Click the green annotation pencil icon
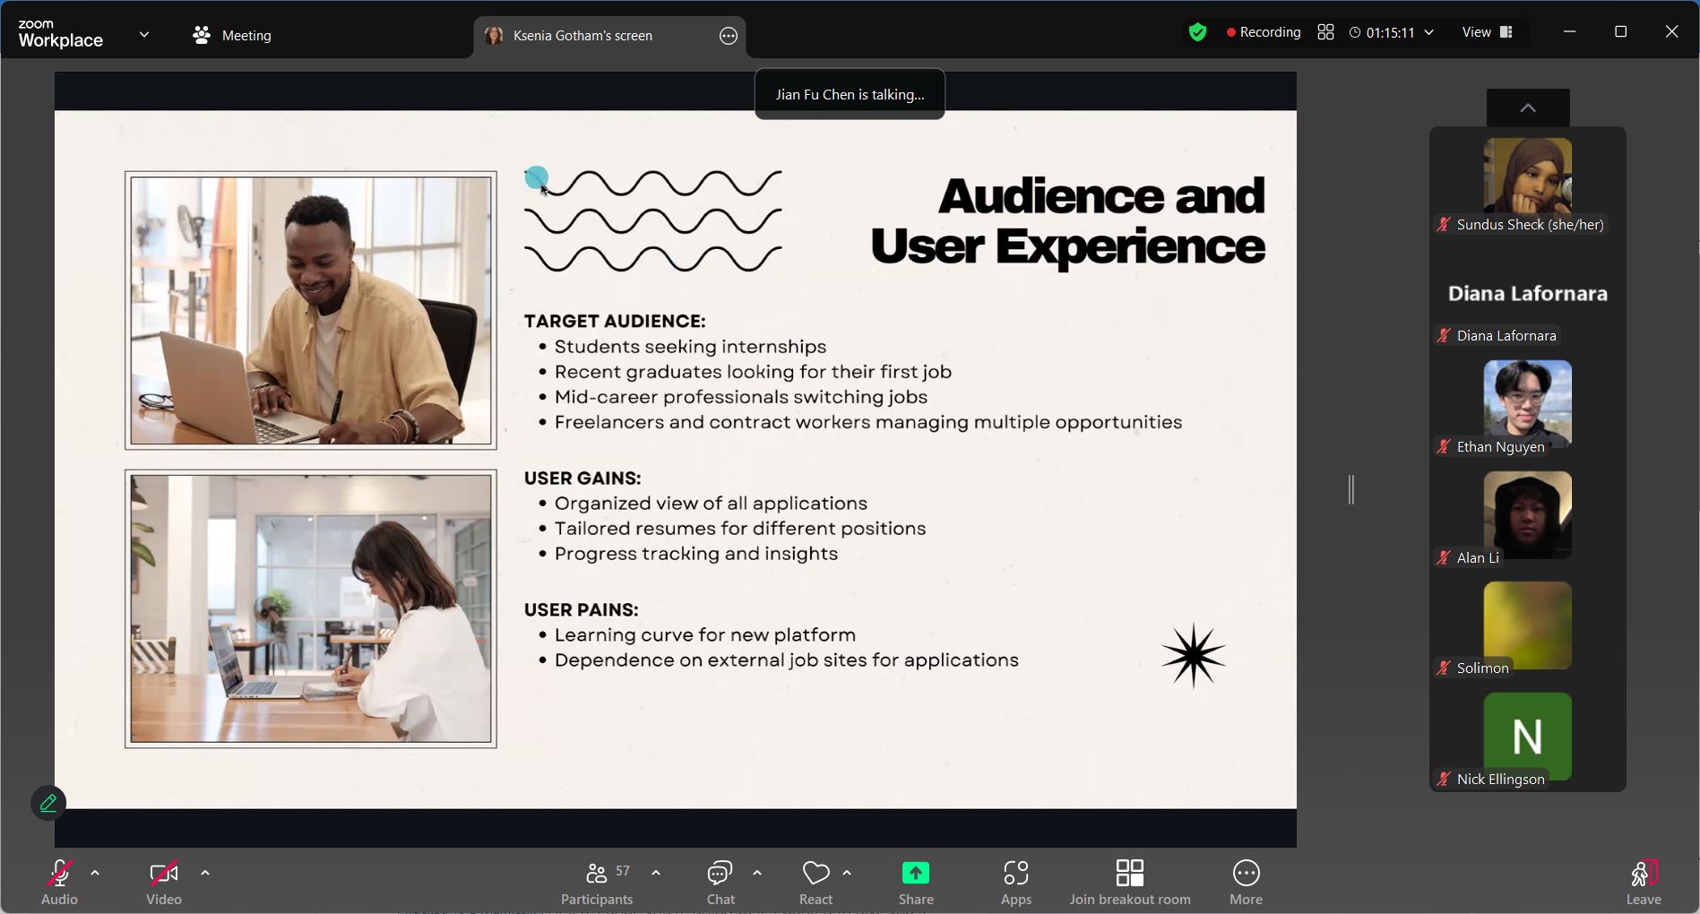The image size is (1700, 914). point(48,803)
